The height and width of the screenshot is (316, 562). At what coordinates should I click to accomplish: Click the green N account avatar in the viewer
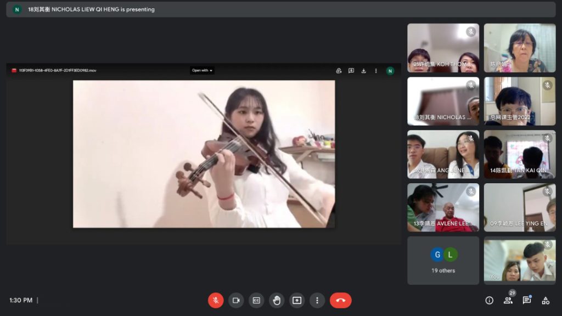390,70
